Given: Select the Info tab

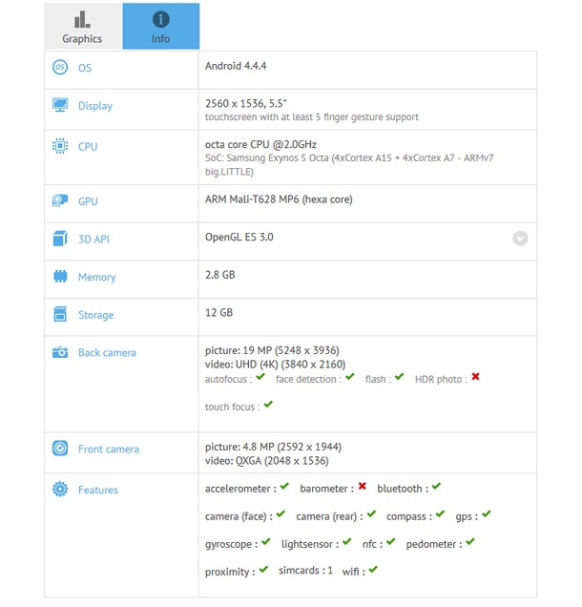Looking at the screenshot, I should pos(161,26).
